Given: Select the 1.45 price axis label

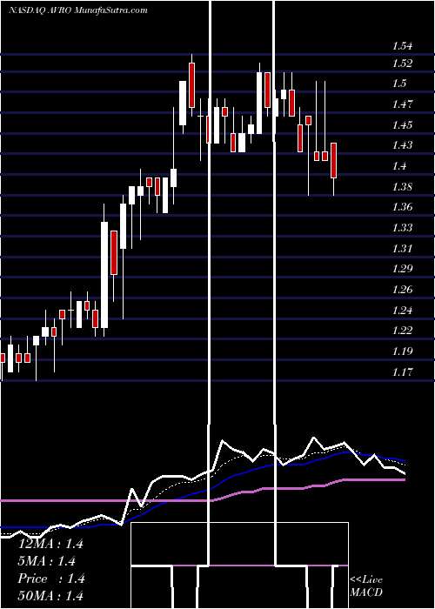Looking at the screenshot, I should pos(402,125).
